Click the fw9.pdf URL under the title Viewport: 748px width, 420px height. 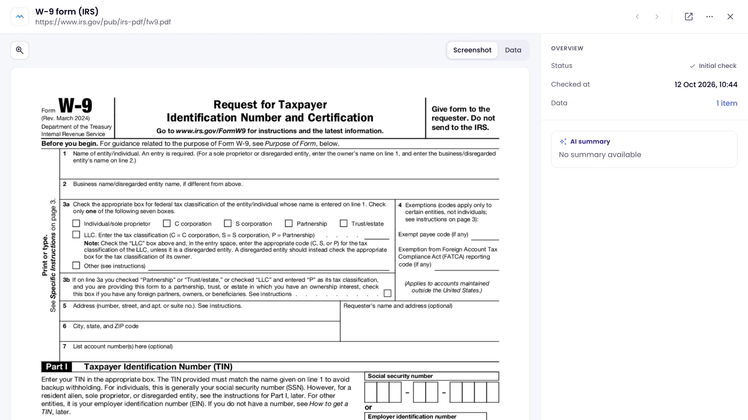[x=103, y=22]
